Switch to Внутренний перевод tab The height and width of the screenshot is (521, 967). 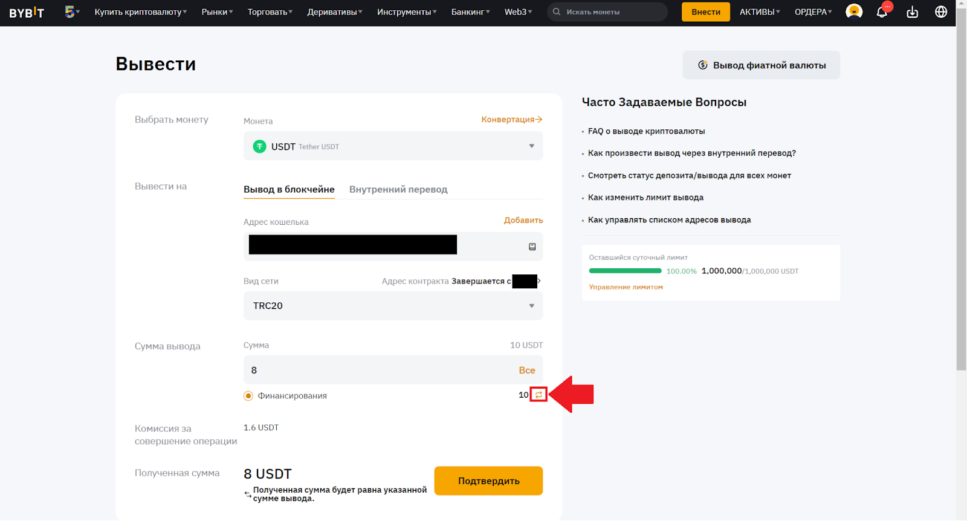(x=398, y=189)
